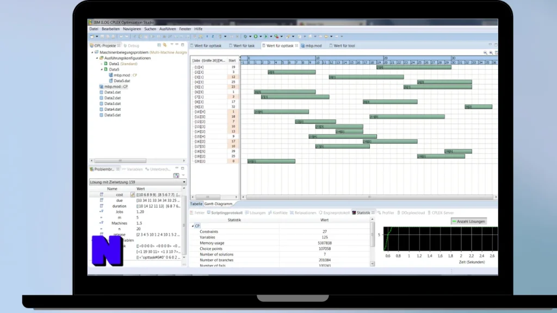
Task: Open the Ausführen menu
Action: coord(168,29)
